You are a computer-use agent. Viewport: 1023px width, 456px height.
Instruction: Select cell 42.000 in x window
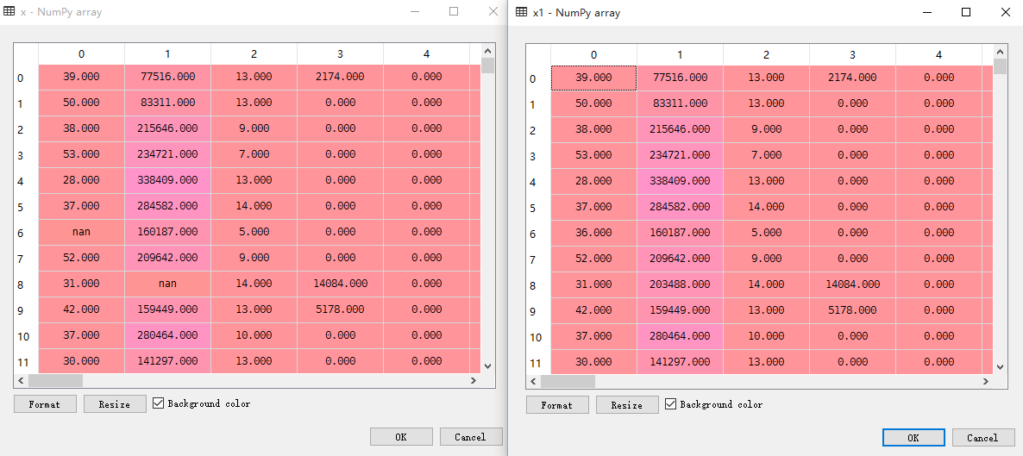pos(82,309)
